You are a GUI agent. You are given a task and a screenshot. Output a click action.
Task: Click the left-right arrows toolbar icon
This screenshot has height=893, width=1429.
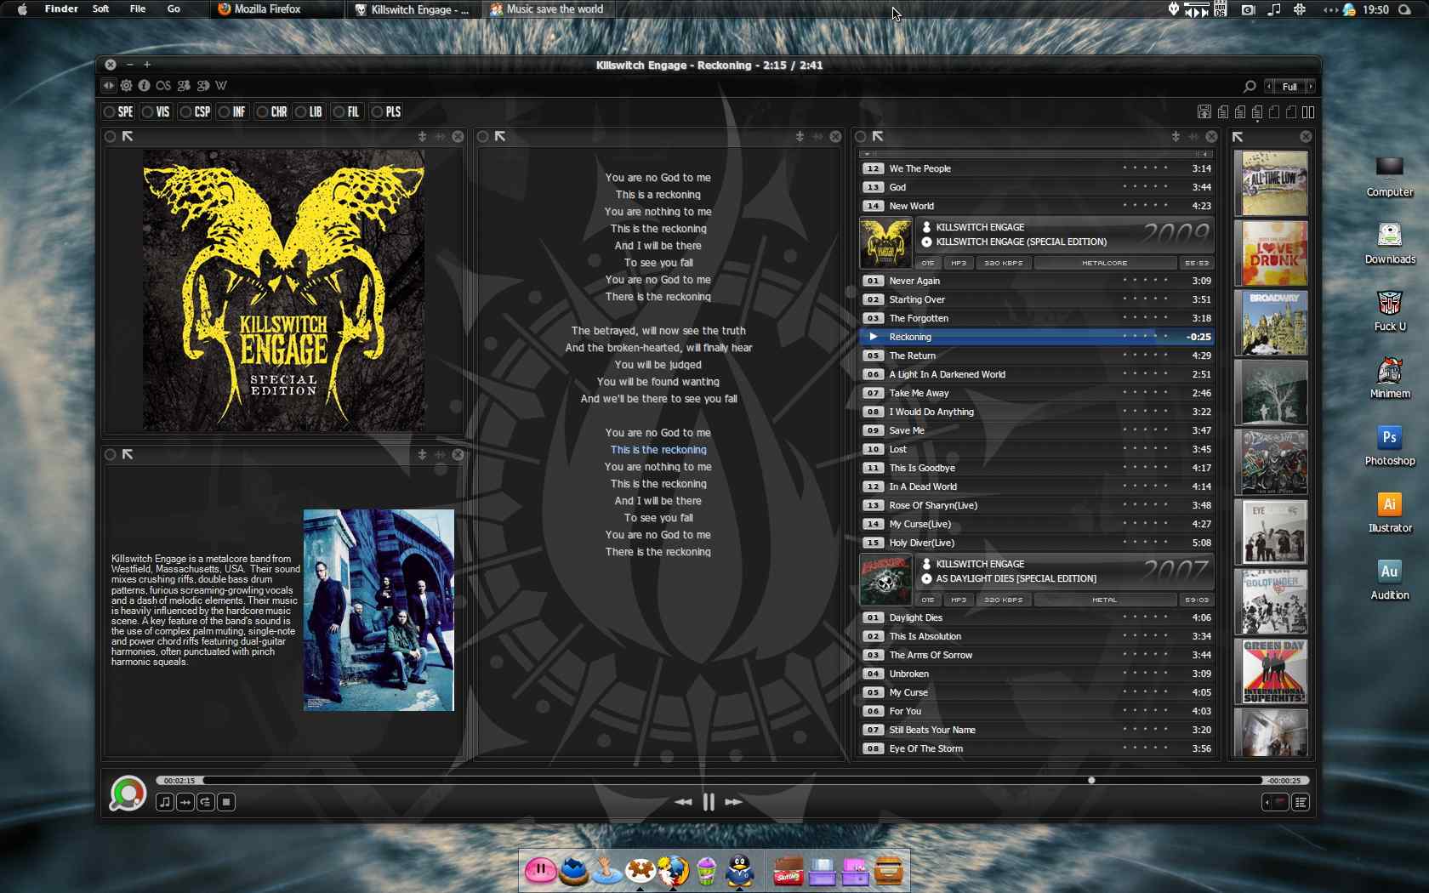(108, 86)
